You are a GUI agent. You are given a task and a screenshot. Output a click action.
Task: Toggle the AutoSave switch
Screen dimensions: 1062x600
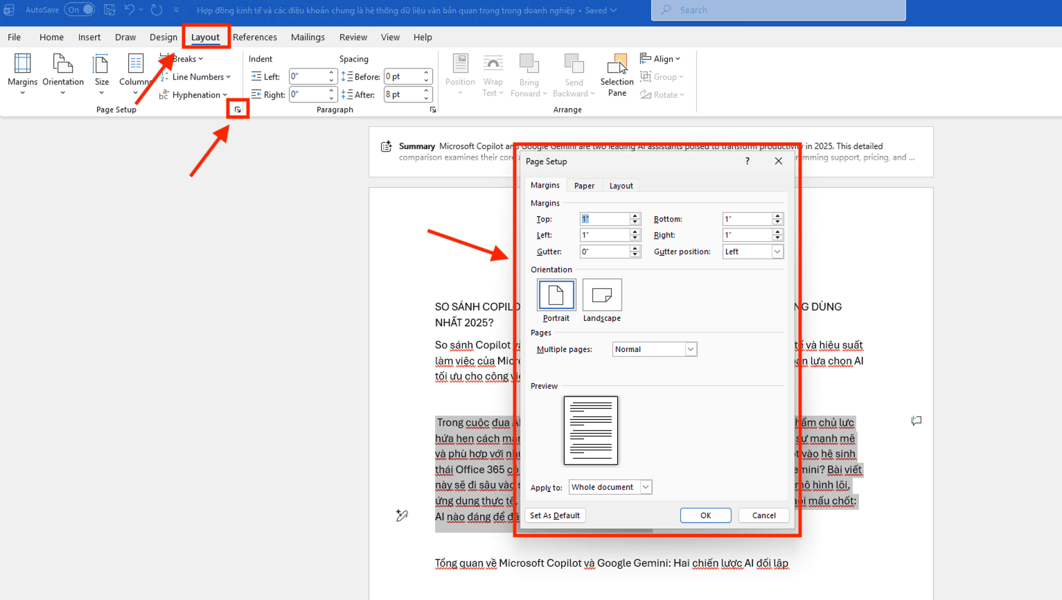pos(80,10)
